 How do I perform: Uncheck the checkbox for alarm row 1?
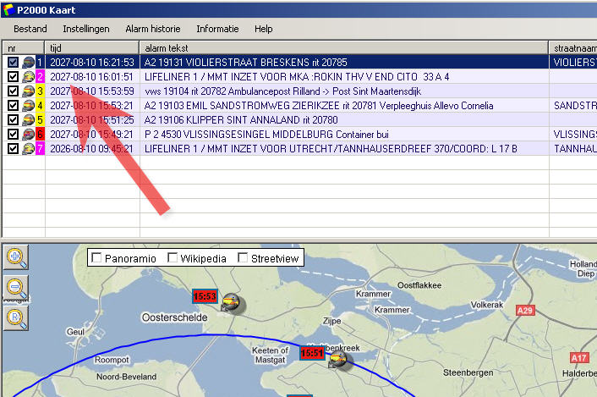[x=13, y=62]
